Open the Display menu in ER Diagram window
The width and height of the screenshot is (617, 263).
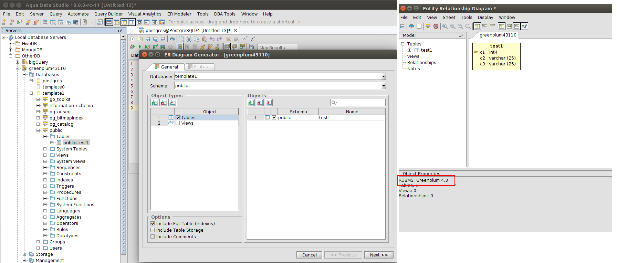click(x=485, y=18)
